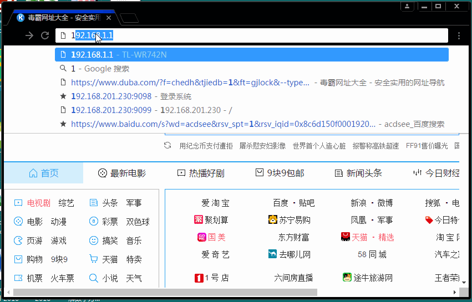Viewport: 472px width, 302px height.
Task: Click the horizontal scrollbar right arrow
Action: click(x=455, y=292)
